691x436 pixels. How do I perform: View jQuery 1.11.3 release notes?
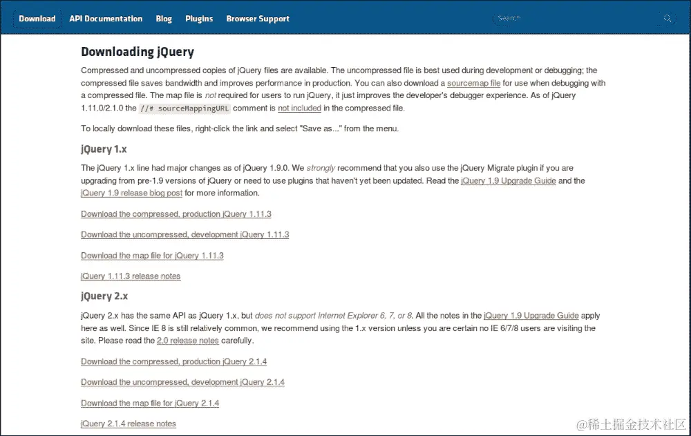(x=131, y=276)
